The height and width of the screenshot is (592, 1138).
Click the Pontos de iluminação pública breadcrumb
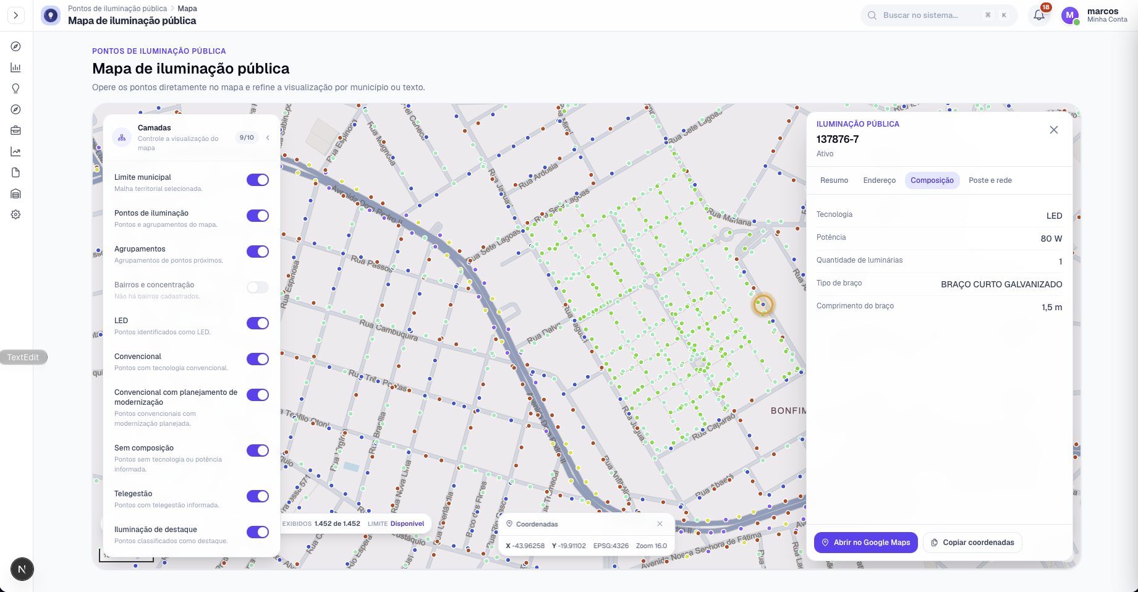coord(117,9)
